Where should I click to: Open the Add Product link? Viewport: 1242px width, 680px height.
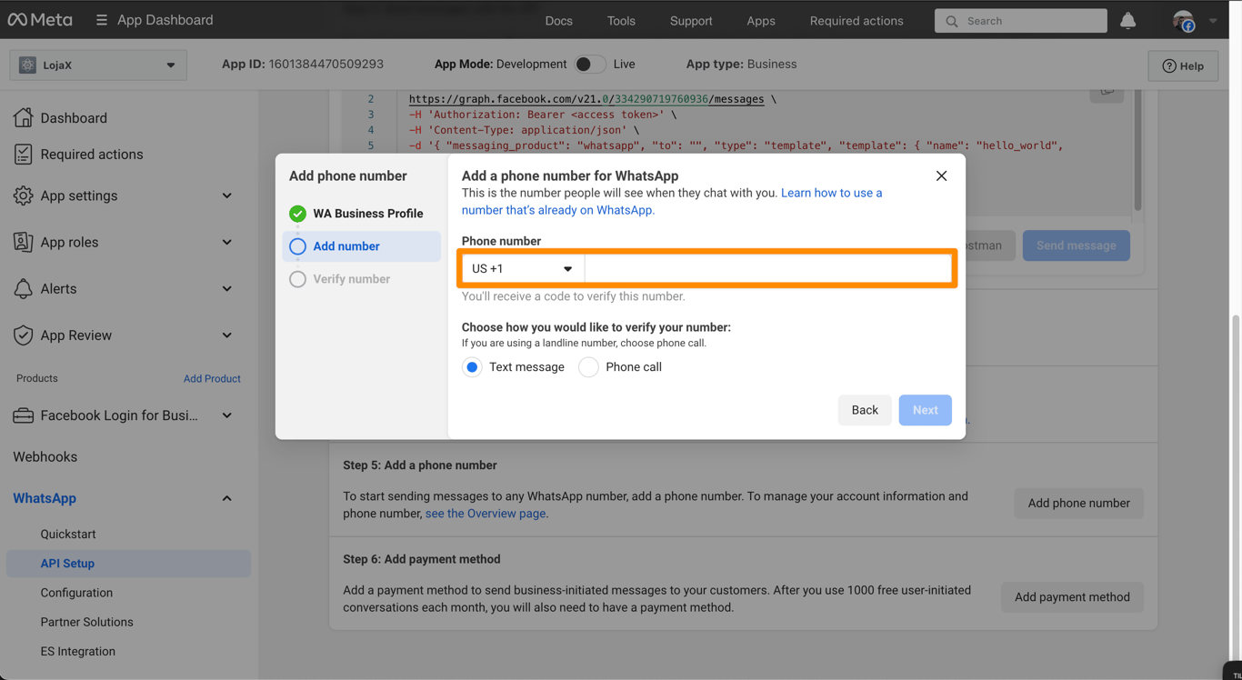212,378
